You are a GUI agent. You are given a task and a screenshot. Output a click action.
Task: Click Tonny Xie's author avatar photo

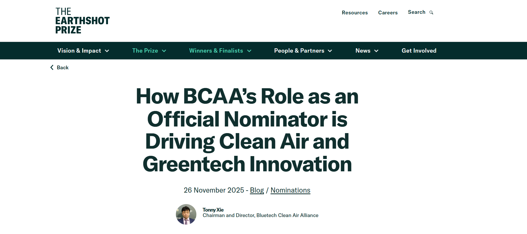point(186,214)
